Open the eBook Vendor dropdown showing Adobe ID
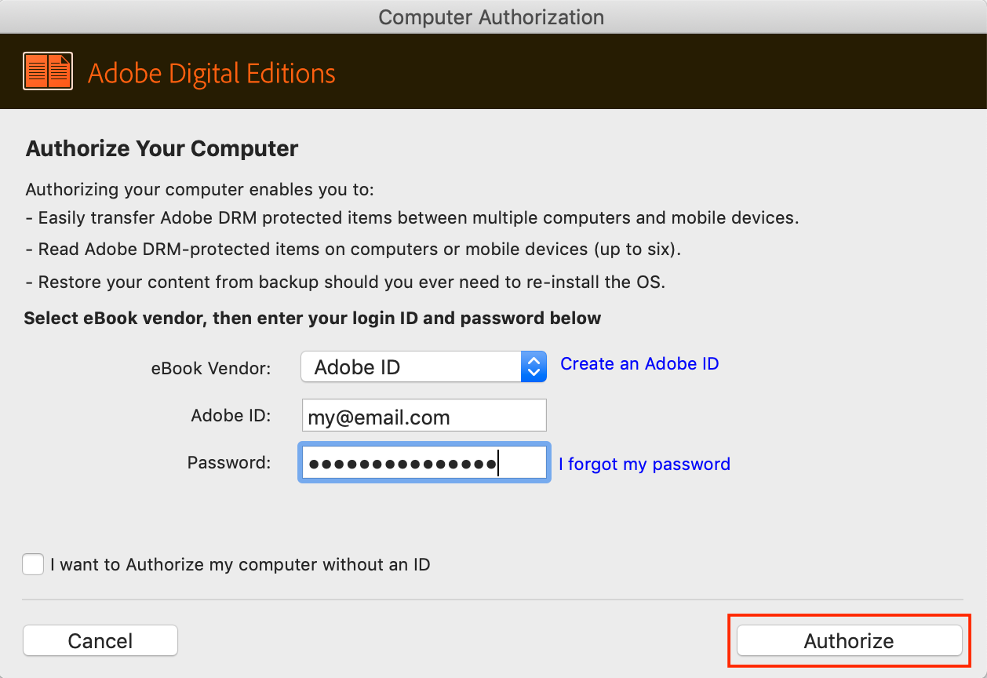Screen dimensions: 987x678 411,366
